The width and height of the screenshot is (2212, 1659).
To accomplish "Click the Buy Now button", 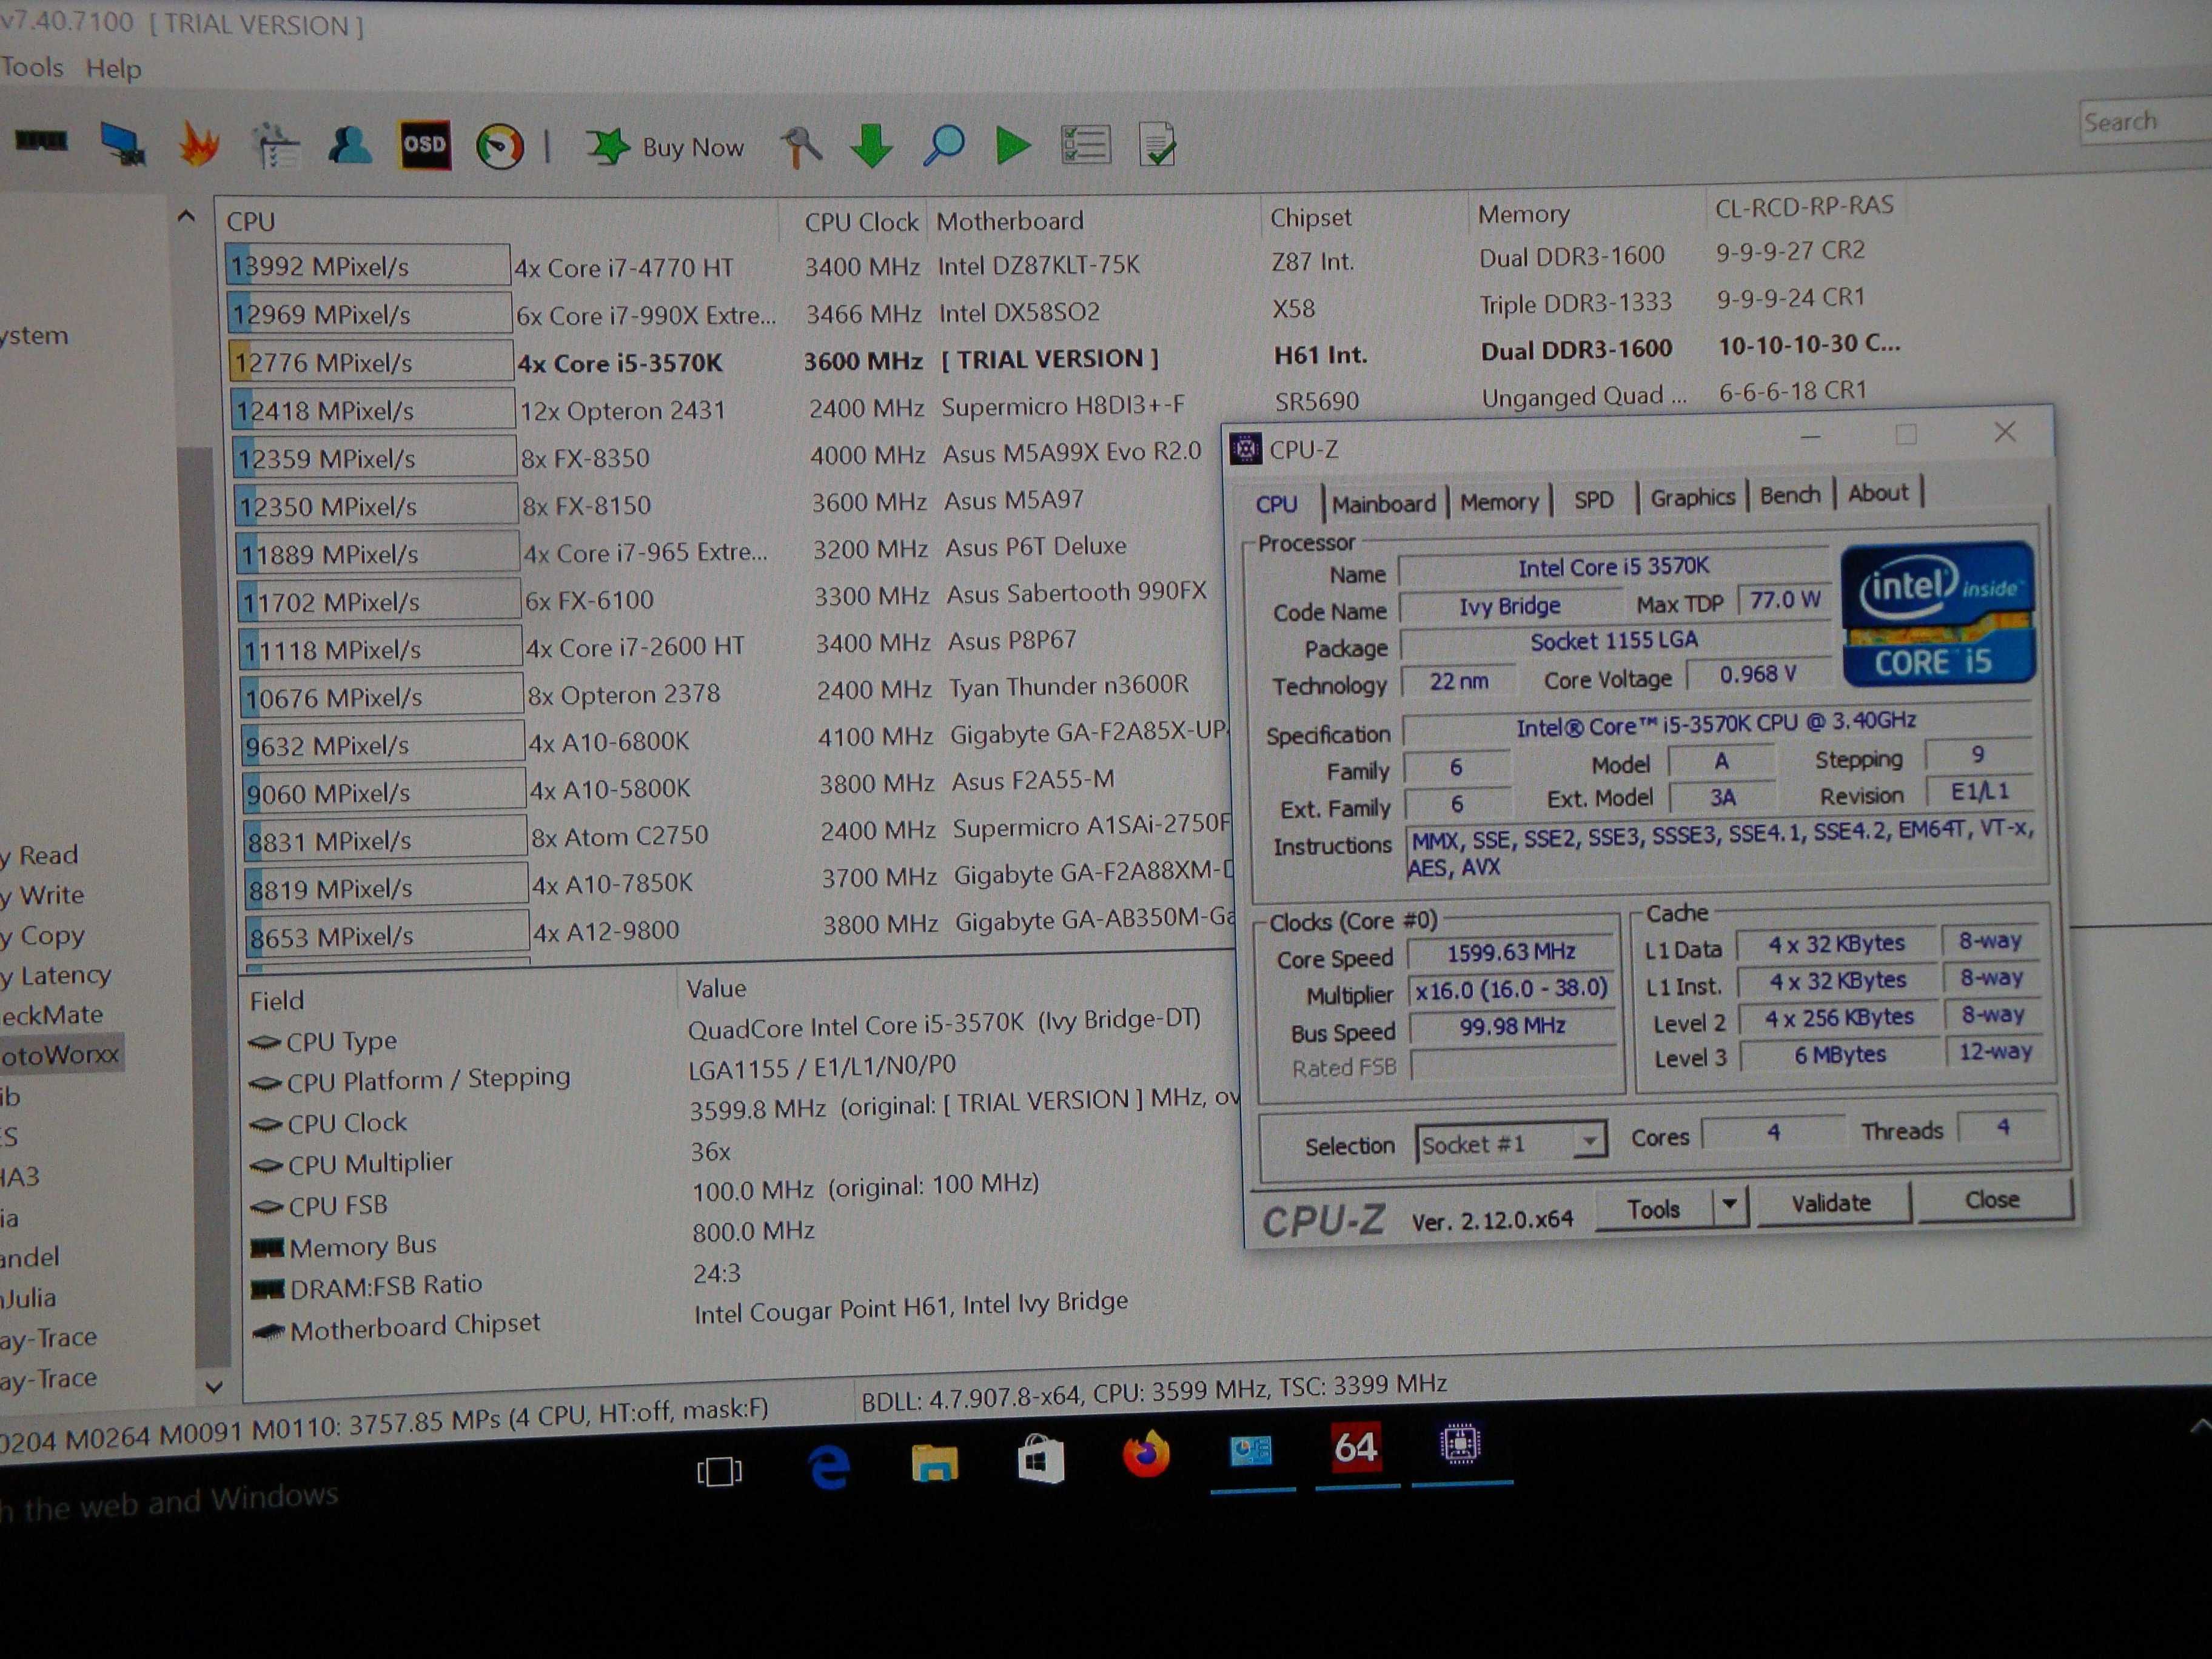I will pyautogui.click(x=666, y=148).
